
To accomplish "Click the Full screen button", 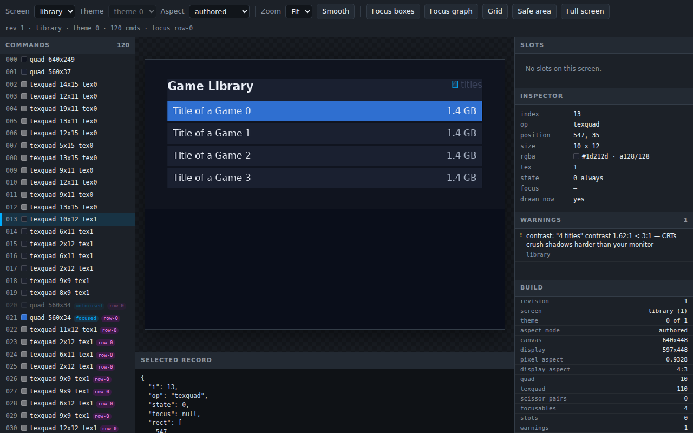I will tap(585, 11).
